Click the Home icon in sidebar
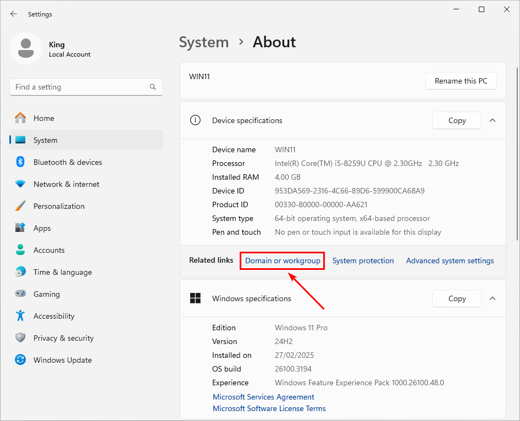Screen dimensions: 520x421 (20, 118)
